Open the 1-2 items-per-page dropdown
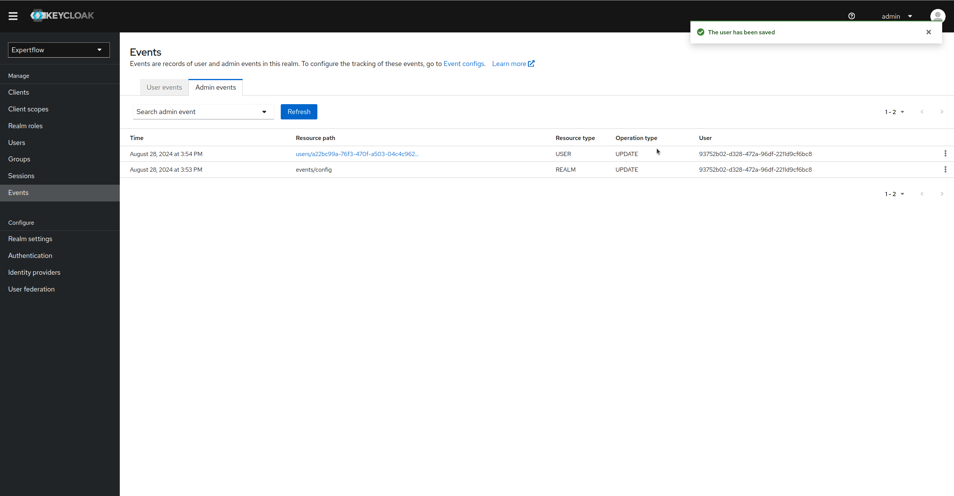954x496 pixels. [894, 111]
